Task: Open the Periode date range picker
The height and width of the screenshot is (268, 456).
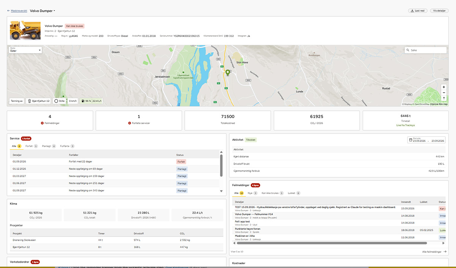Action: pyautogui.click(x=426, y=140)
